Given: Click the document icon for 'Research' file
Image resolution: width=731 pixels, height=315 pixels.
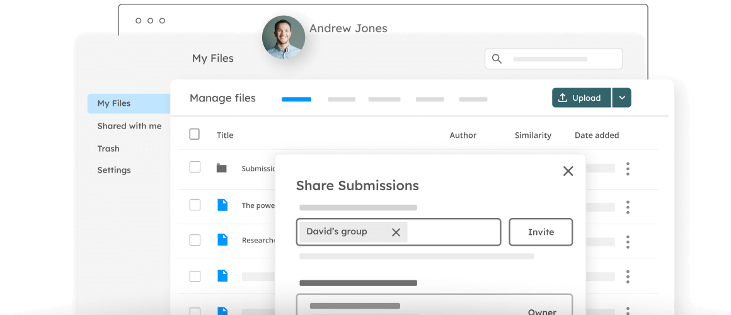Looking at the screenshot, I should pyautogui.click(x=222, y=239).
